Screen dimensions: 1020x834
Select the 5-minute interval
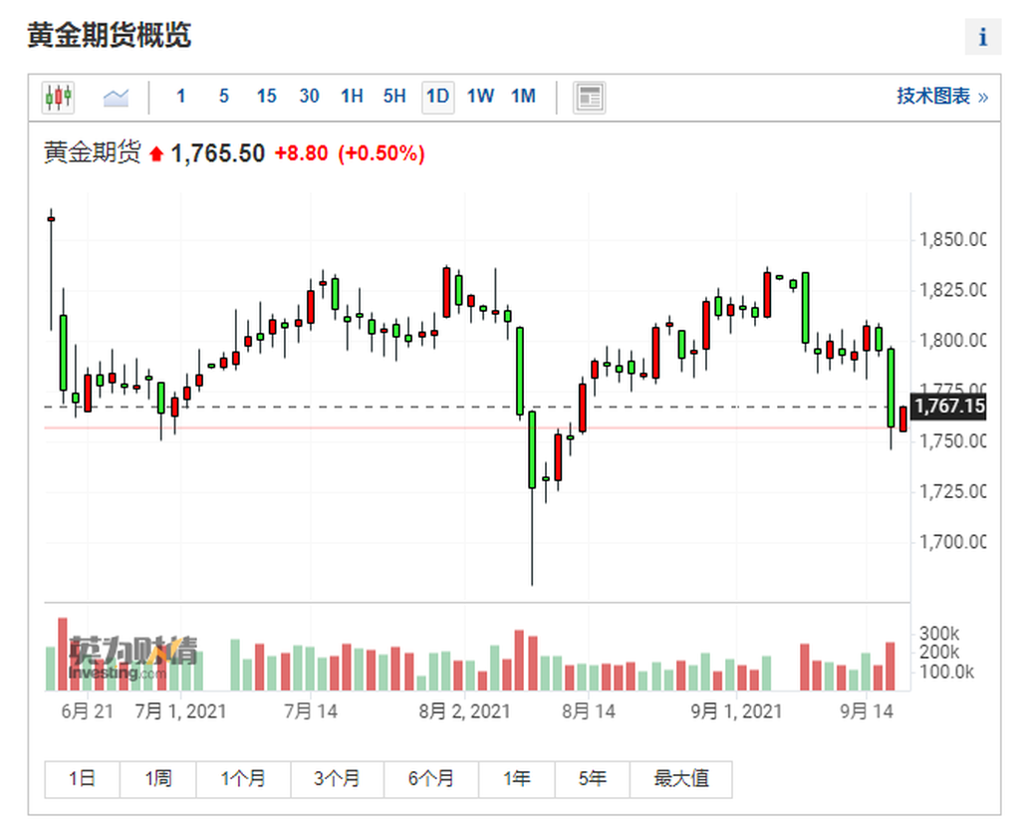(x=224, y=97)
